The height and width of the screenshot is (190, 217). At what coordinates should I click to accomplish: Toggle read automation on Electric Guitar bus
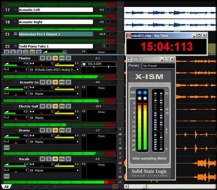(x=62, y=106)
